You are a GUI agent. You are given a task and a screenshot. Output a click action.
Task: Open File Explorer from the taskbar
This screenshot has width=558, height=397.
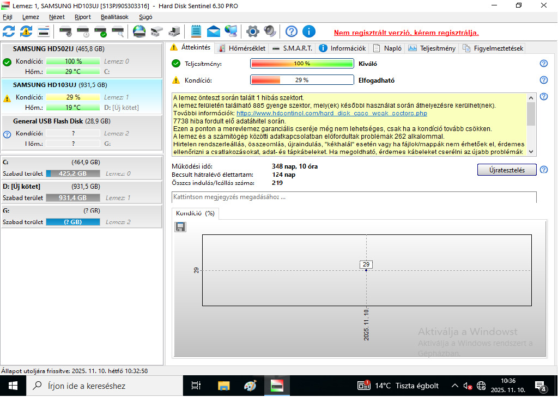click(x=223, y=386)
